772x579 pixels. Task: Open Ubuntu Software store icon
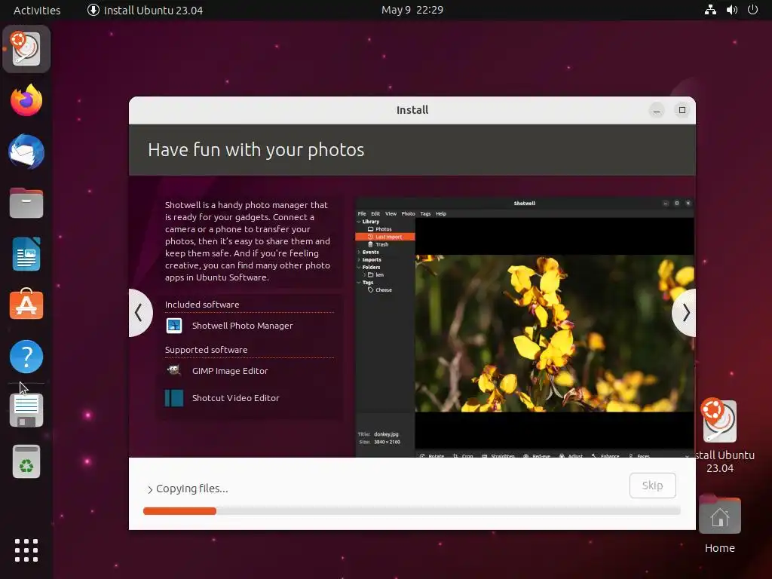(x=26, y=305)
